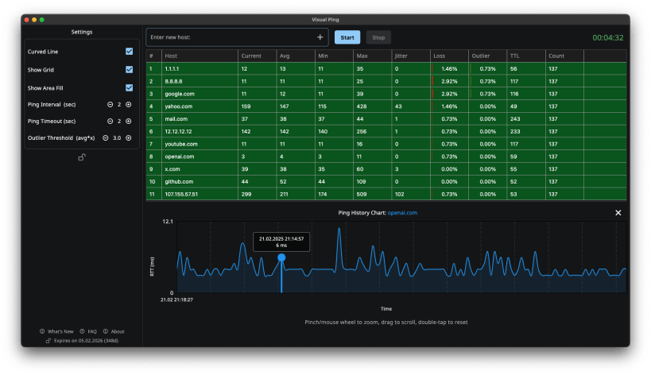Click 12.12.12.12 Max value 256
This screenshot has height=375, width=651.
[362, 132]
